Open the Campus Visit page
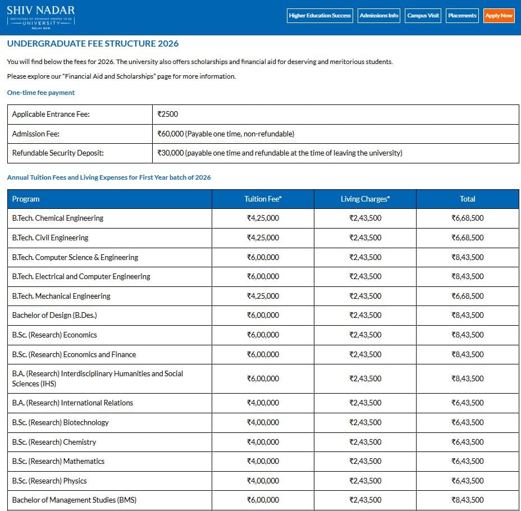The width and height of the screenshot is (521, 511). (423, 16)
